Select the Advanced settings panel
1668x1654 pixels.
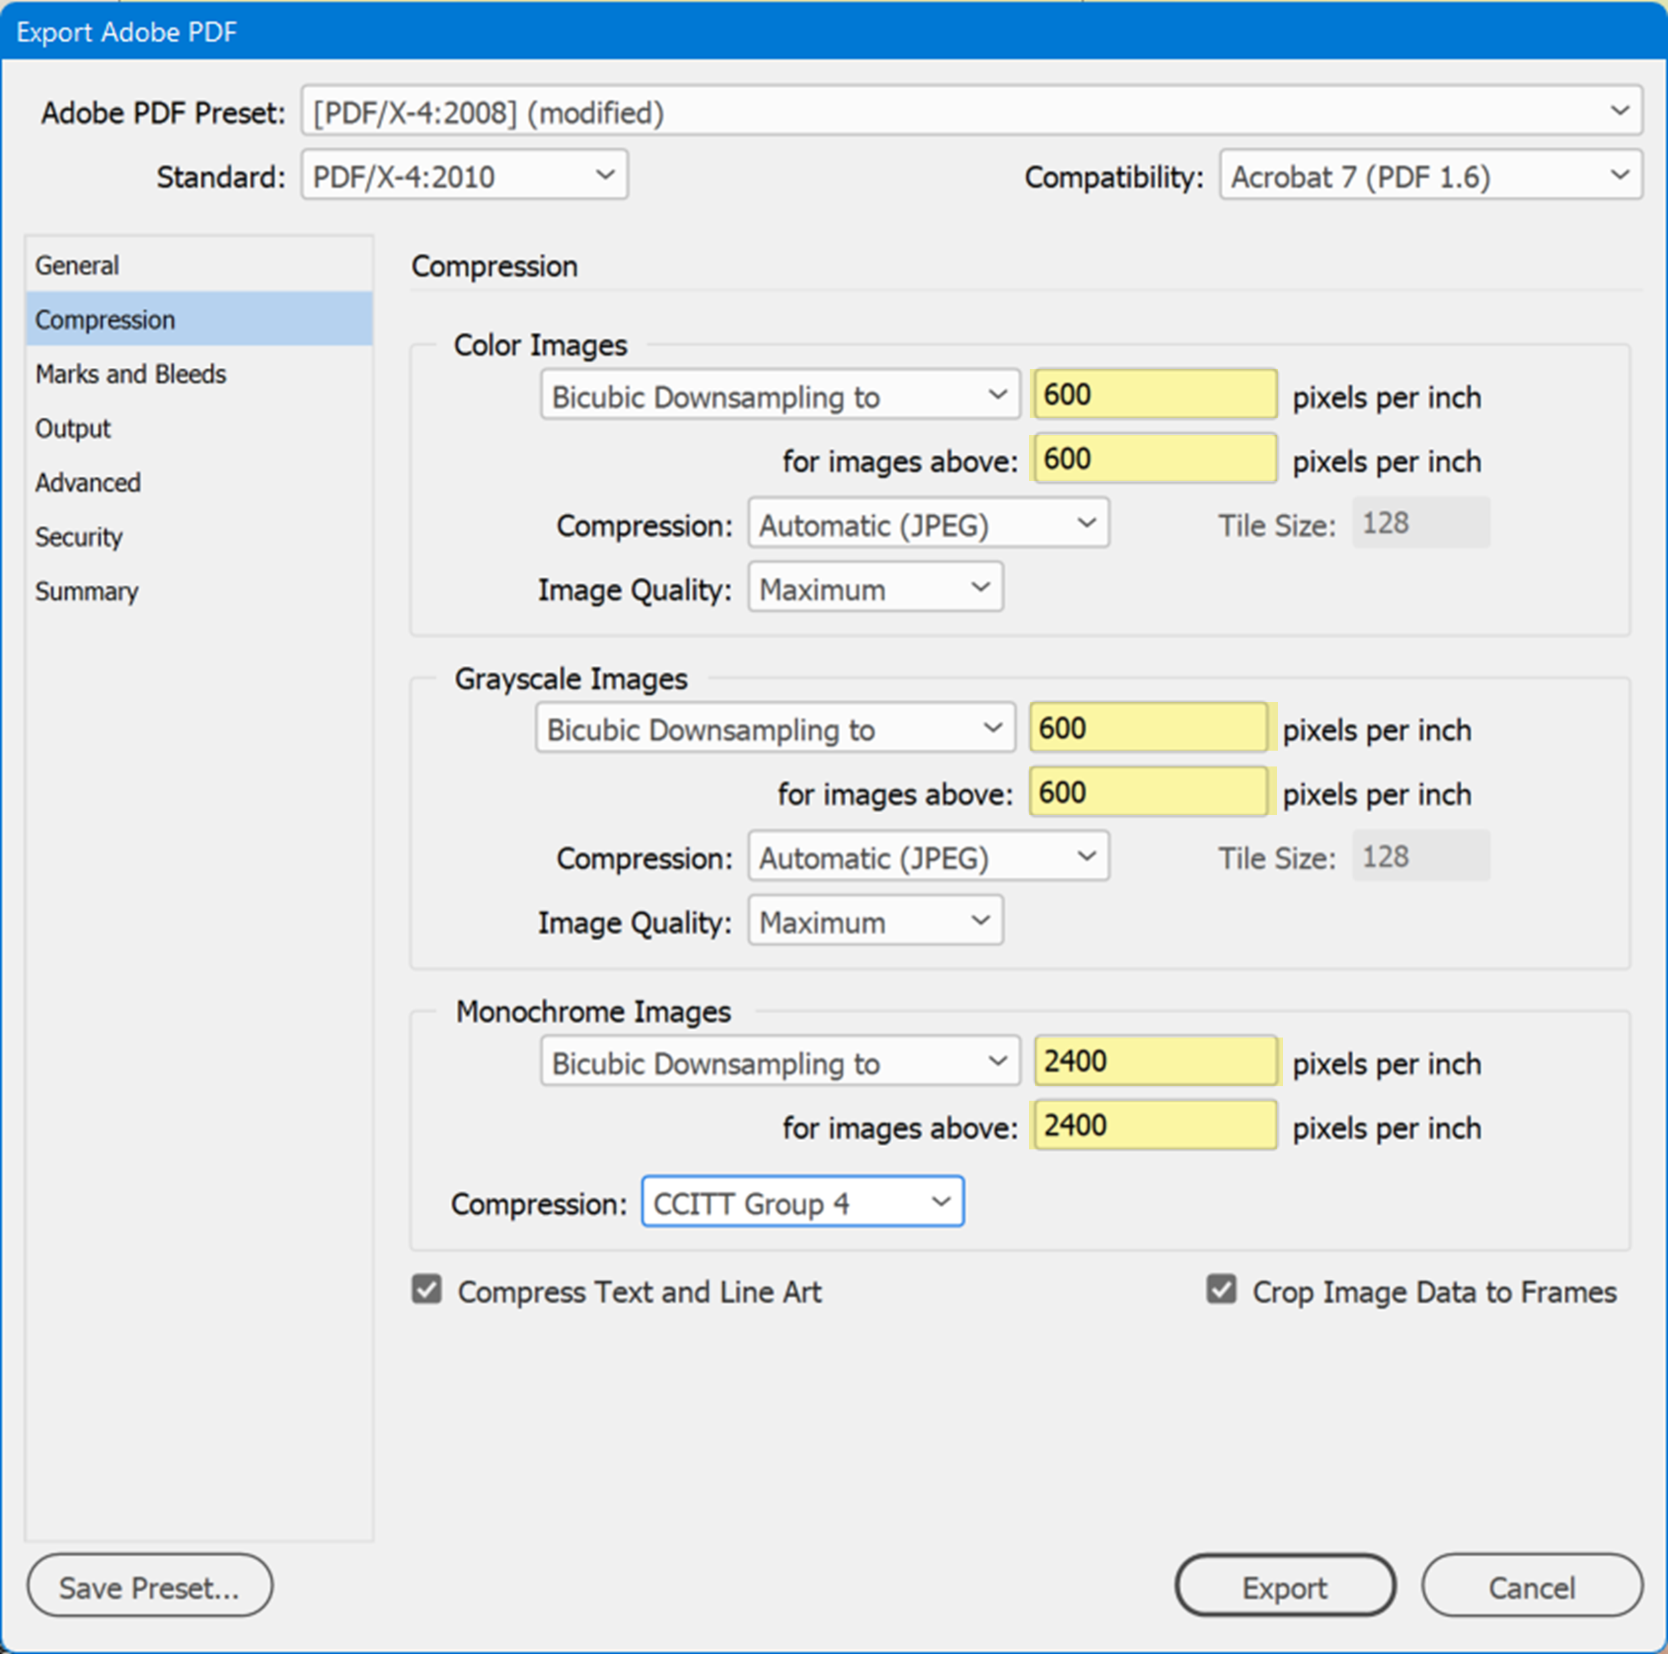(88, 482)
